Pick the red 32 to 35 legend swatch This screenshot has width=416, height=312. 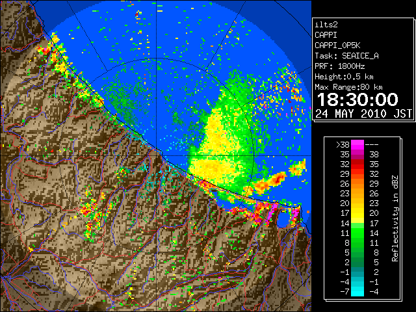[357, 164]
